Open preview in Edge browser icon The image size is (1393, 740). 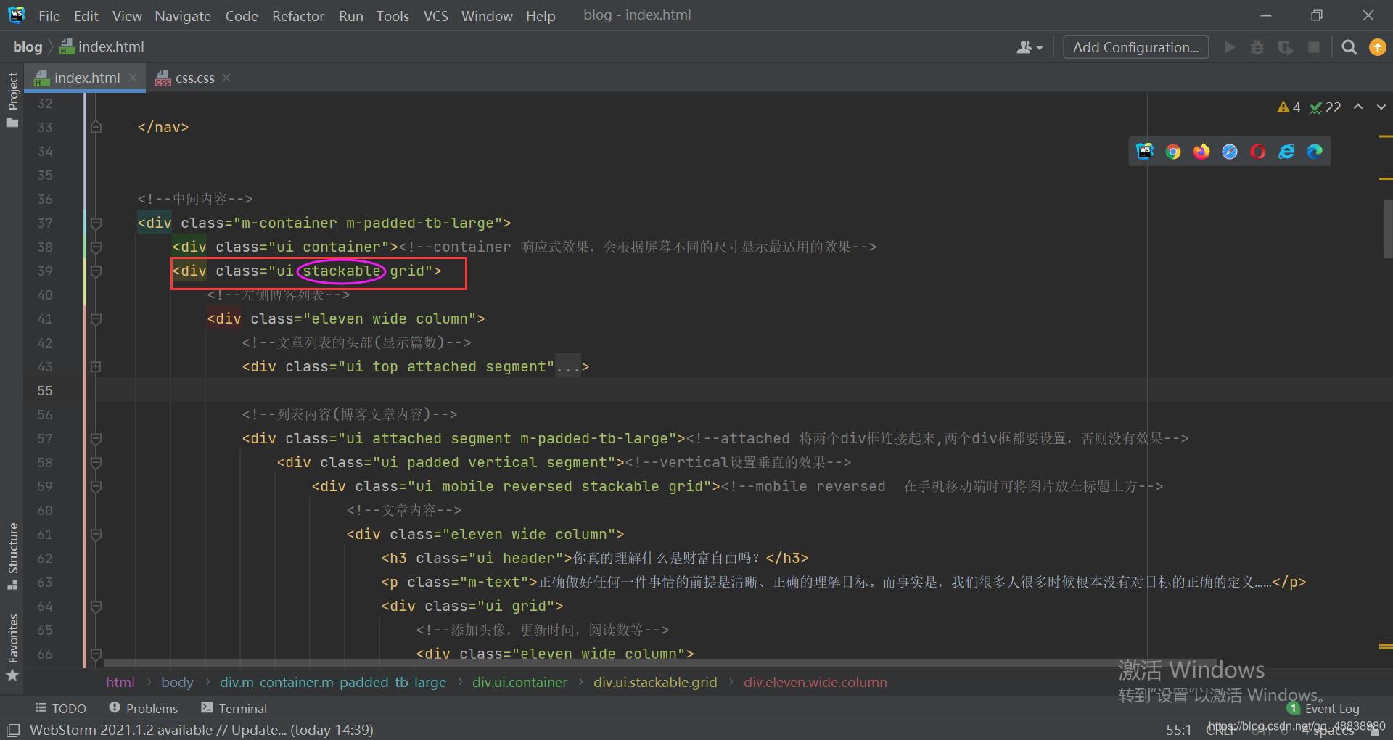1315,152
